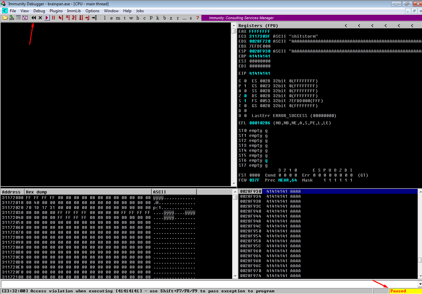Image resolution: width=422 pixels, height=294 pixels.
Task: Open the View menu
Action: click(25, 11)
